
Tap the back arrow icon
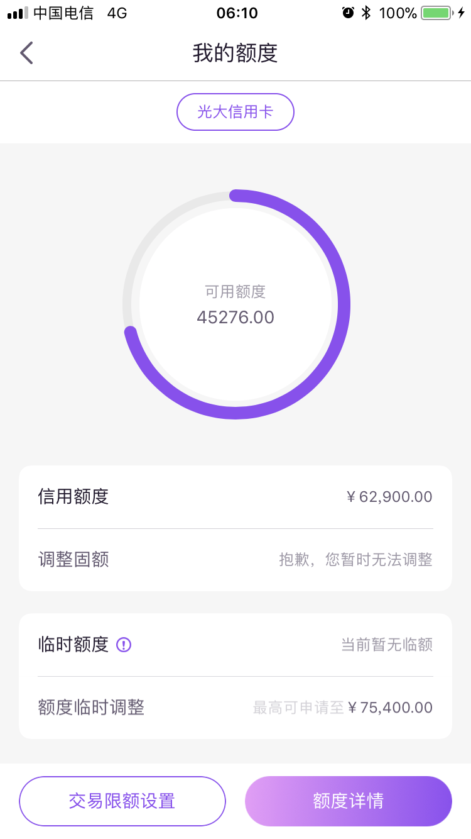26,53
